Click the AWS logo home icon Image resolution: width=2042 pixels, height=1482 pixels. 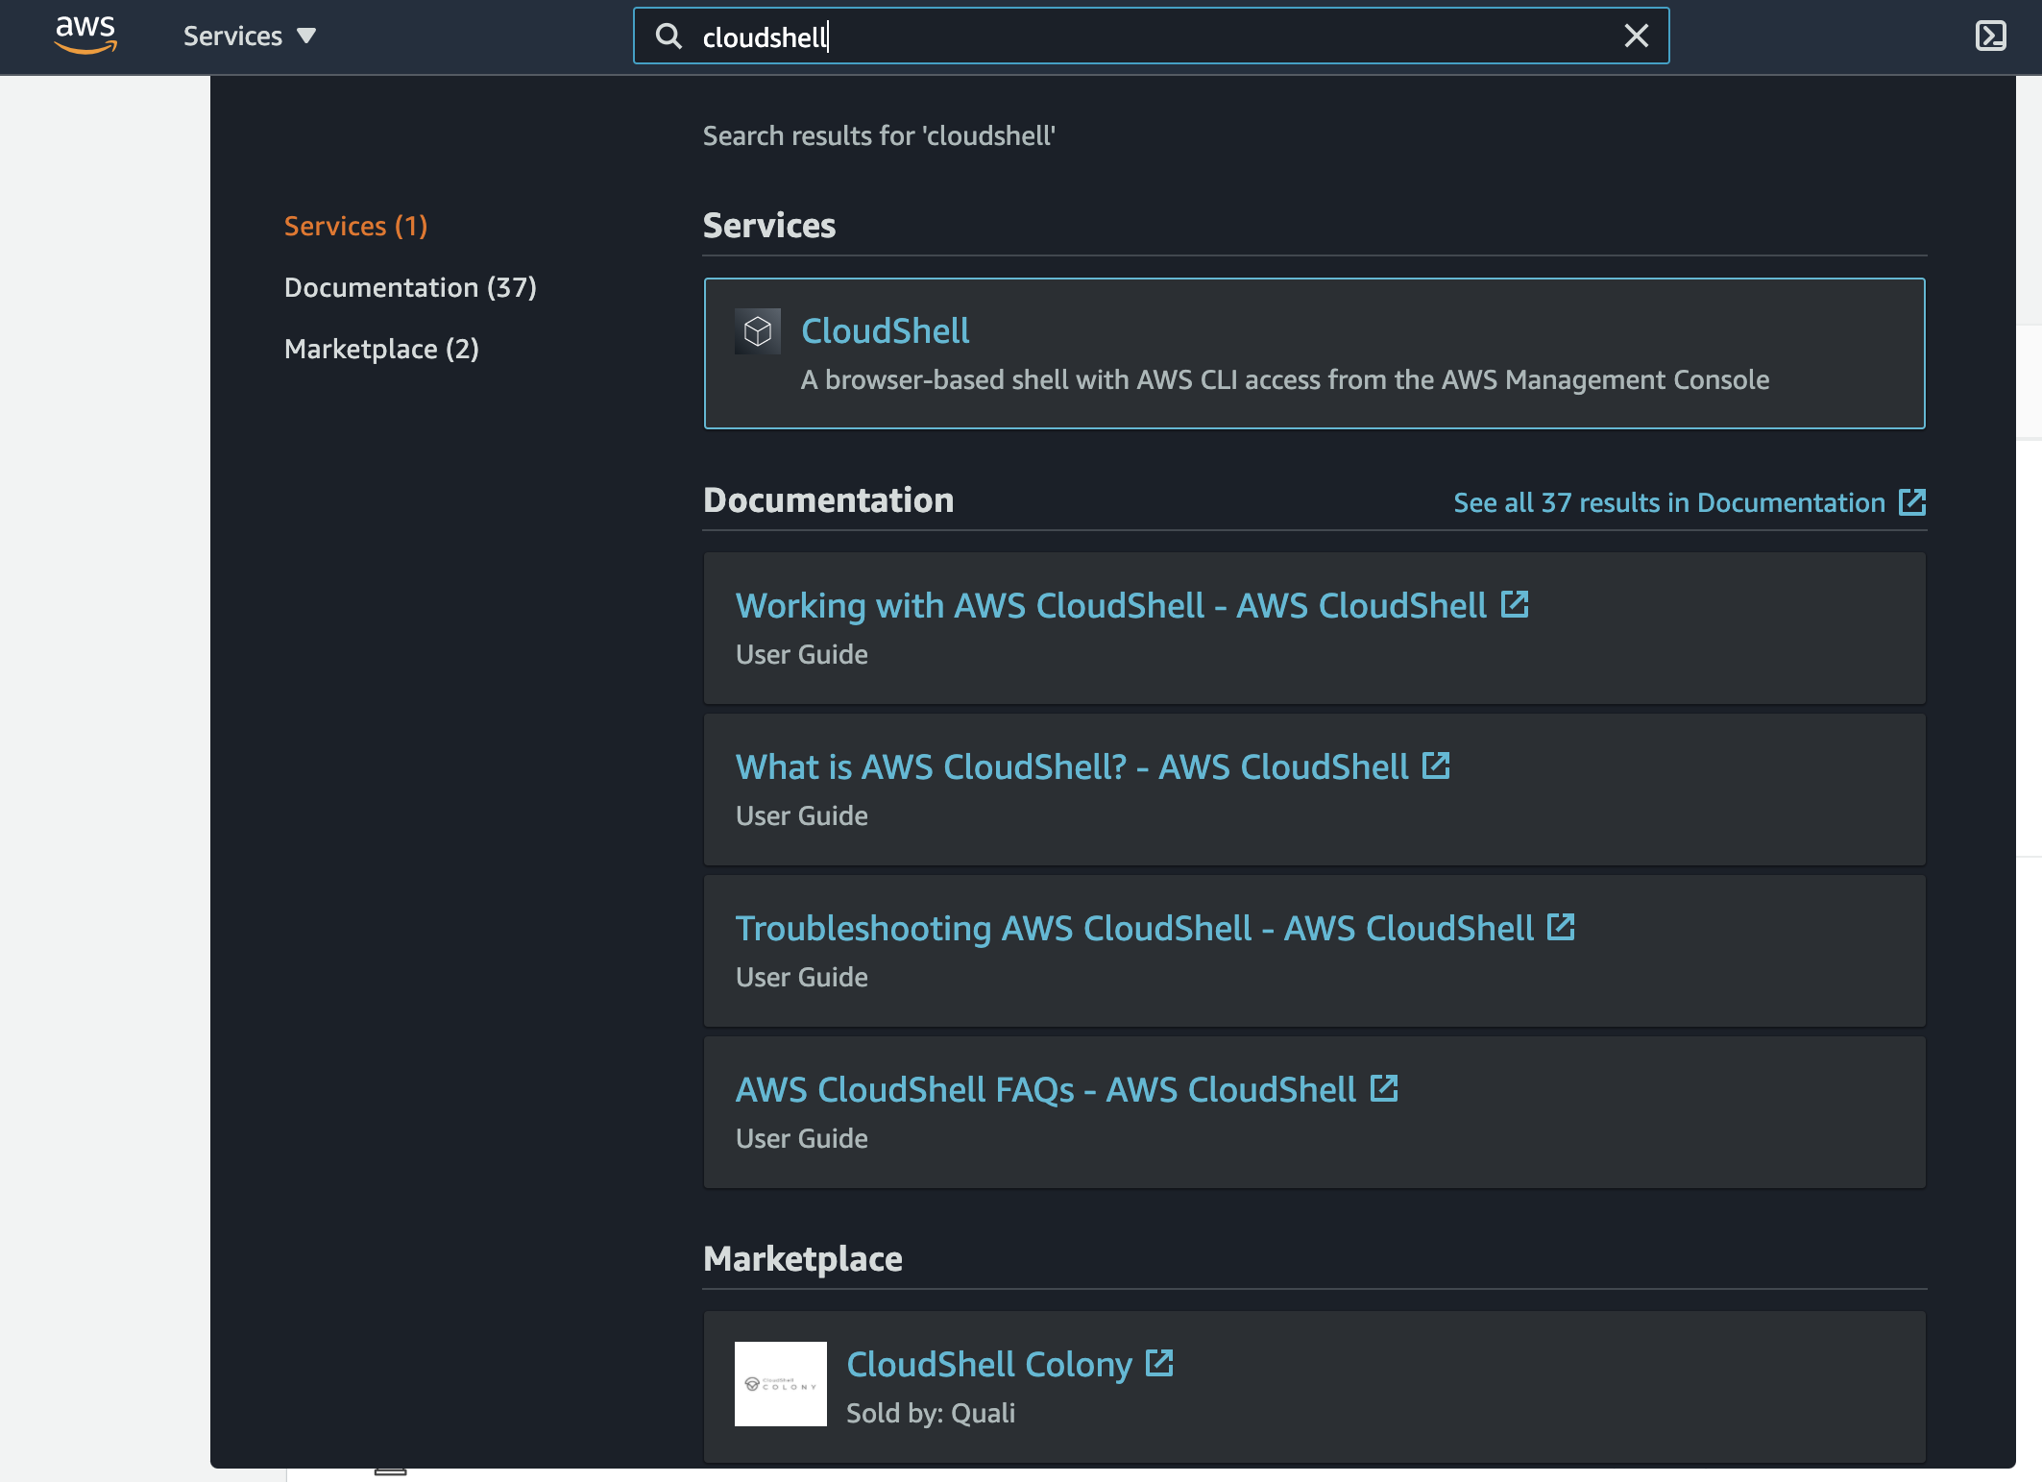click(85, 35)
